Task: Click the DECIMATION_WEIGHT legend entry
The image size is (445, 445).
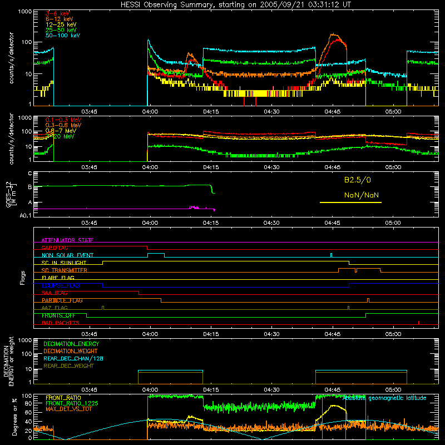Action: (71, 351)
